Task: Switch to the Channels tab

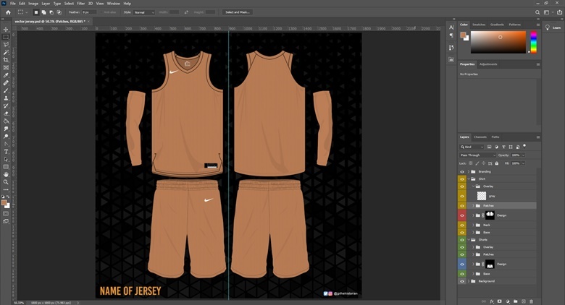Action: pos(480,137)
